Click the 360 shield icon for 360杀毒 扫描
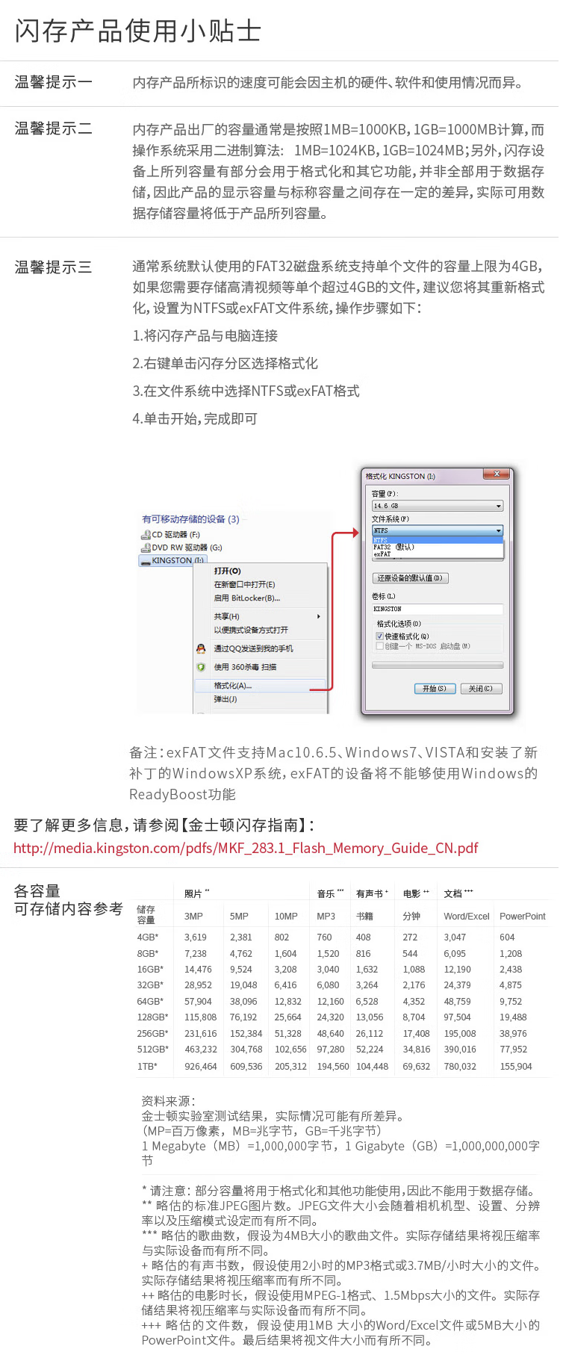The height and width of the screenshot is (1367, 563). click(201, 667)
